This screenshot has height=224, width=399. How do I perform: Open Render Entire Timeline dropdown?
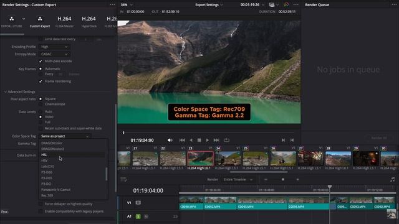click(238, 180)
